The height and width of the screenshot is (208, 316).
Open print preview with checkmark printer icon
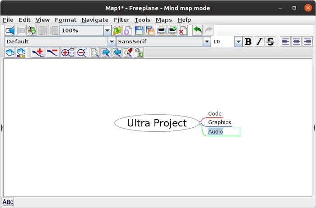172,31
